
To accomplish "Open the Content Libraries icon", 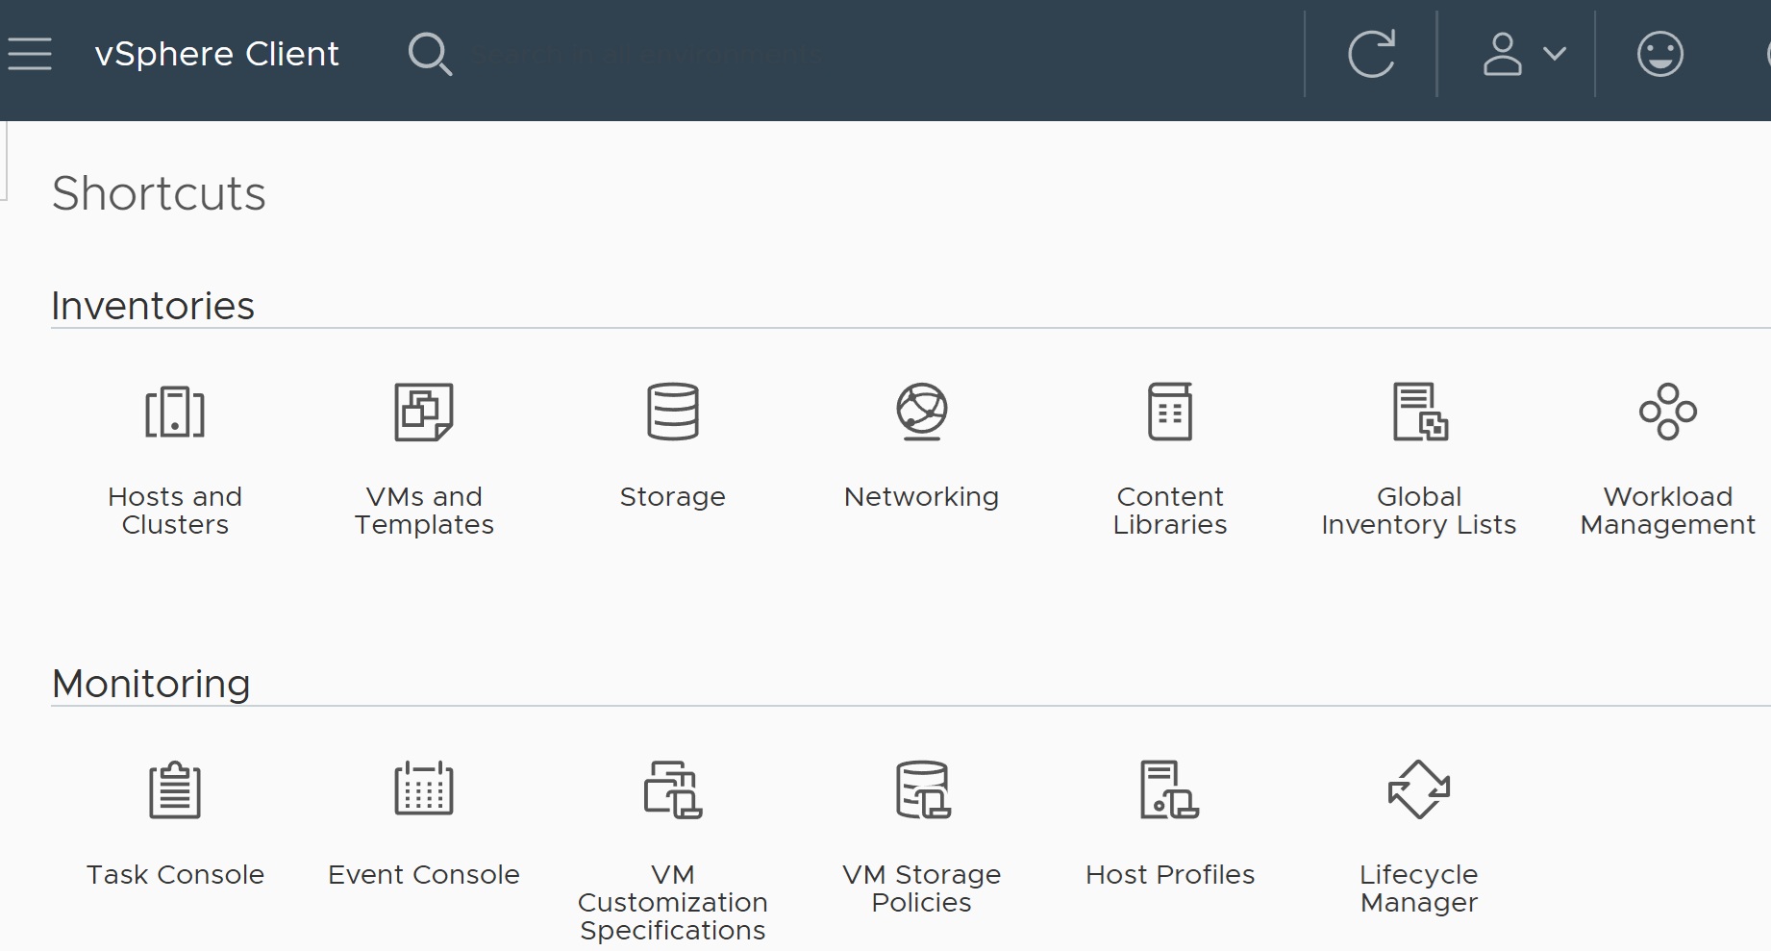I will click(1170, 412).
